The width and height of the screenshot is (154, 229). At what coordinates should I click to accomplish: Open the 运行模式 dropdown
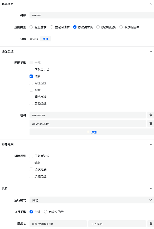(x=92, y=200)
